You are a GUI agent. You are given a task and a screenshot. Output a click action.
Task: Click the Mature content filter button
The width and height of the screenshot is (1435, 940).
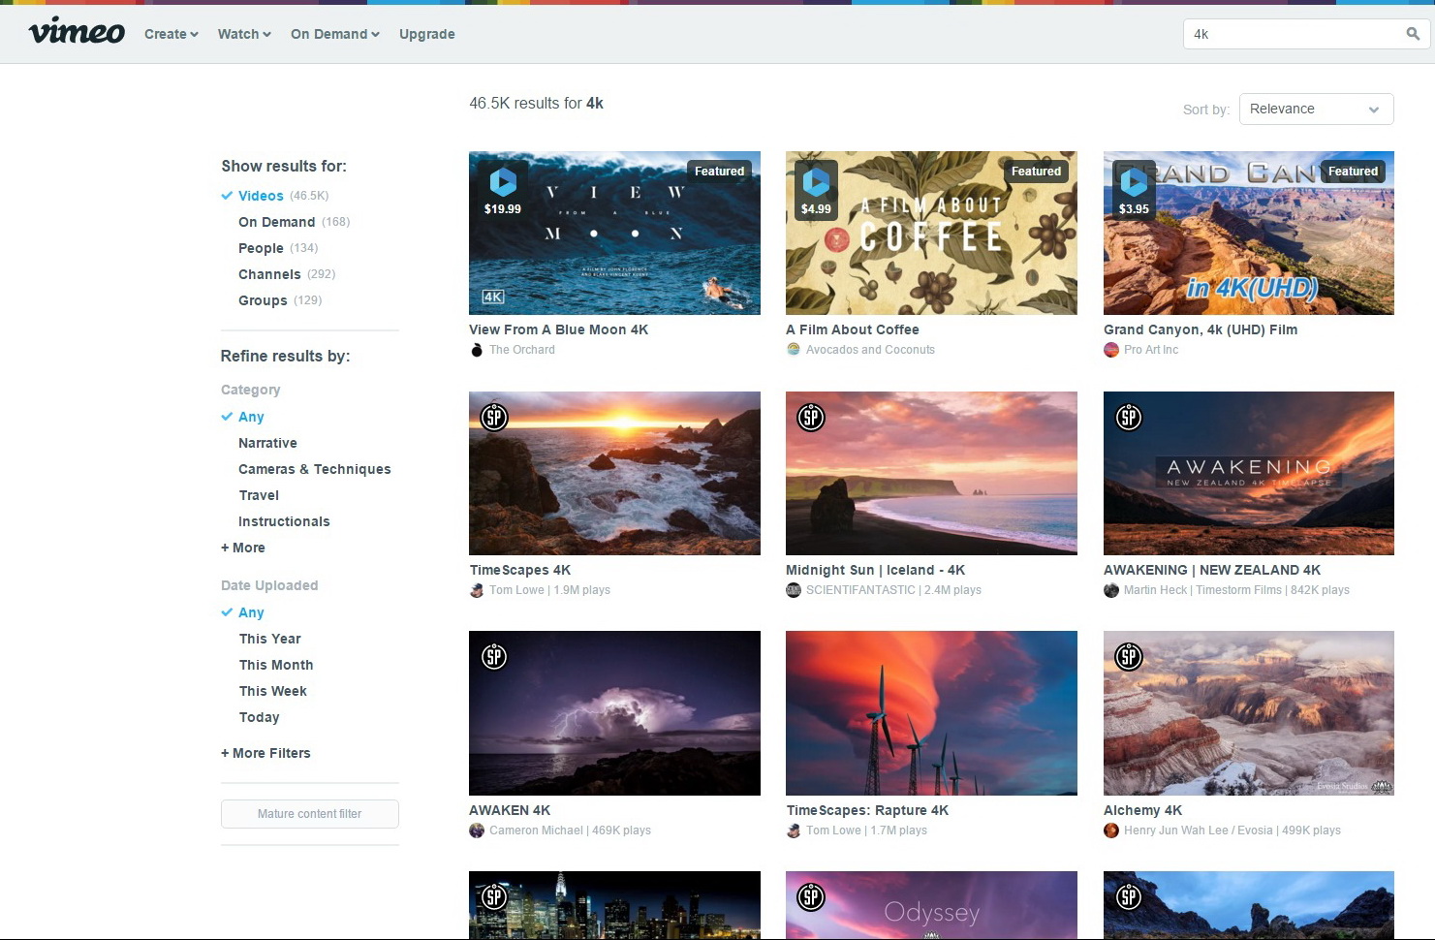point(310,814)
